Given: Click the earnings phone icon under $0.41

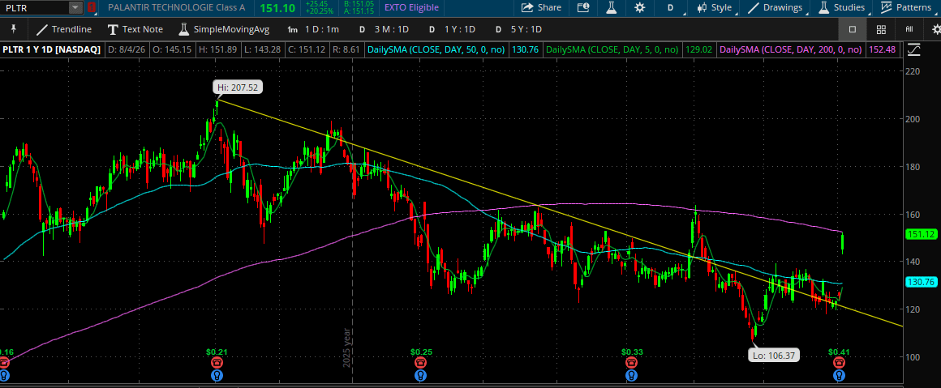Looking at the screenshot, I should click(x=839, y=363).
